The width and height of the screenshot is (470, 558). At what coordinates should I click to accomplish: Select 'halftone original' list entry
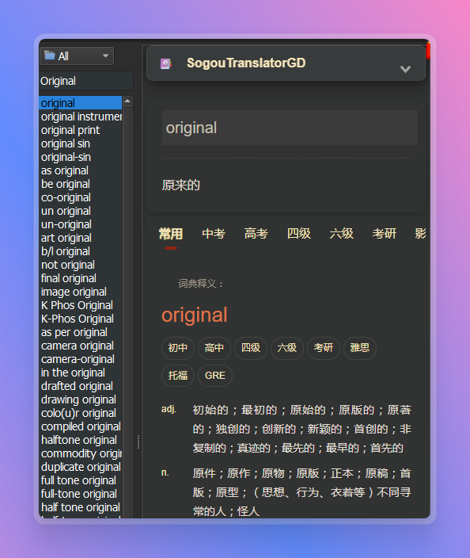pyautogui.click(x=80, y=440)
